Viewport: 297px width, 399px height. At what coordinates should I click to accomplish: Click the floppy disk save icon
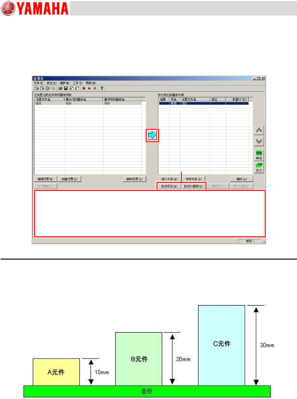click(x=66, y=88)
